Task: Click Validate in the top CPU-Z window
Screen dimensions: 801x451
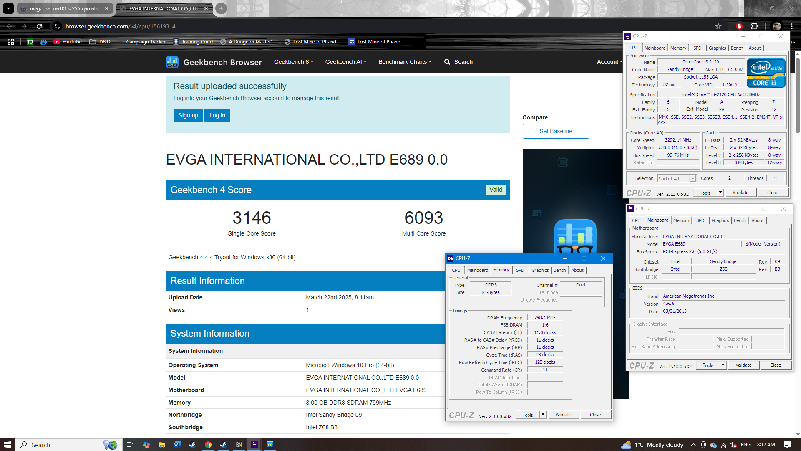Action: click(741, 193)
